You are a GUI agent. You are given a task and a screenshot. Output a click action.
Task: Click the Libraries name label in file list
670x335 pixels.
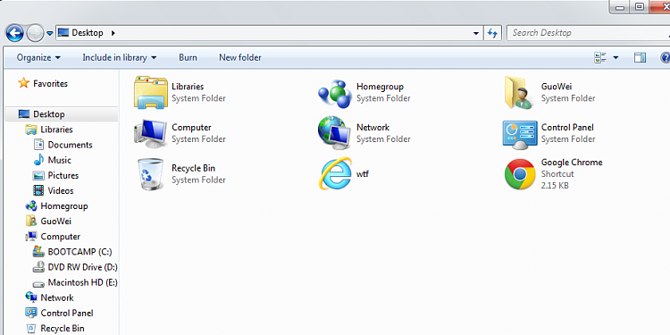(188, 87)
